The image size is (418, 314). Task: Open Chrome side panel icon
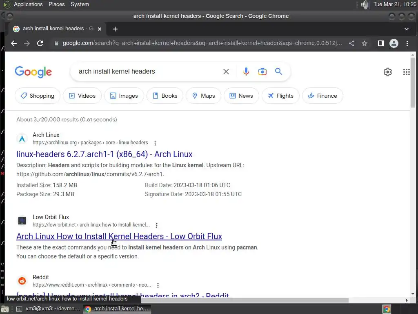click(381, 43)
